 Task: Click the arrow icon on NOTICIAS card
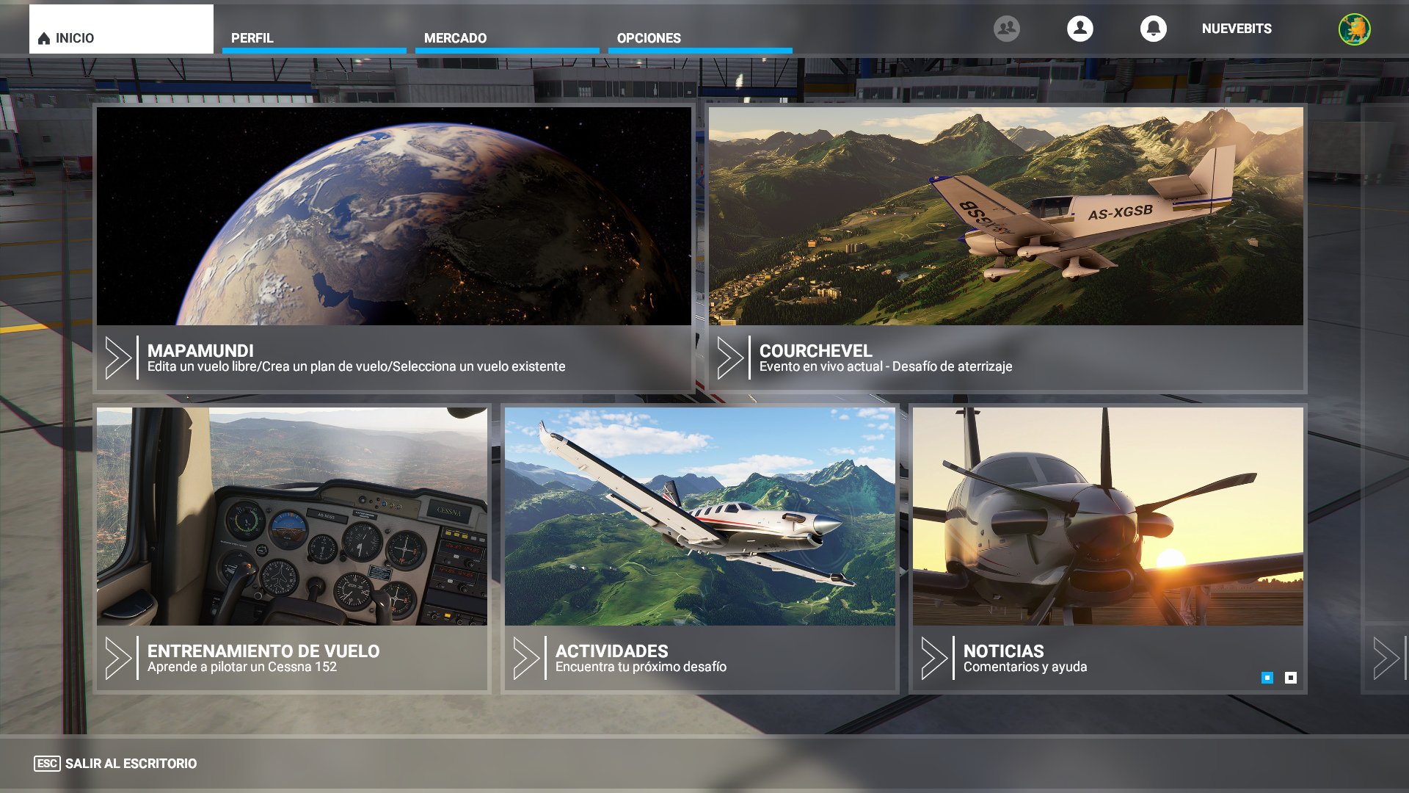click(x=935, y=659)
